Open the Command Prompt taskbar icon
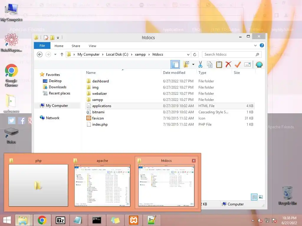302x226 pixels. pyautogui.click(x=97, y=220)
